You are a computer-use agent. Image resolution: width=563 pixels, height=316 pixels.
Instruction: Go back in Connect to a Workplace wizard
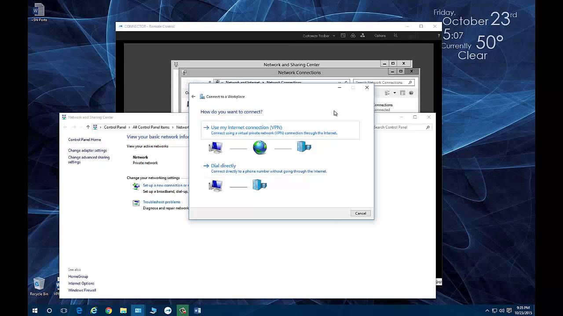point(193,97)
